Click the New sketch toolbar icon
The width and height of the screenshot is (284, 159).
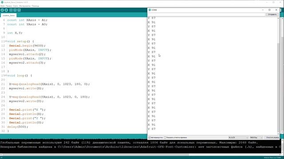pyautogui.click(x=11, y=10)
